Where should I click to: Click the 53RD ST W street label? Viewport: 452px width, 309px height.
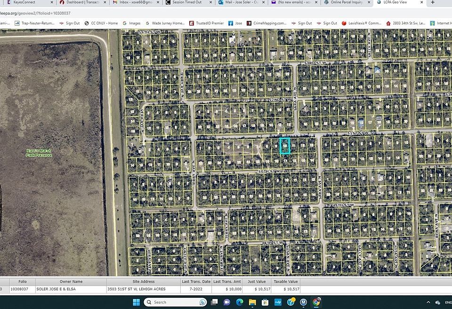pos(315,62)
